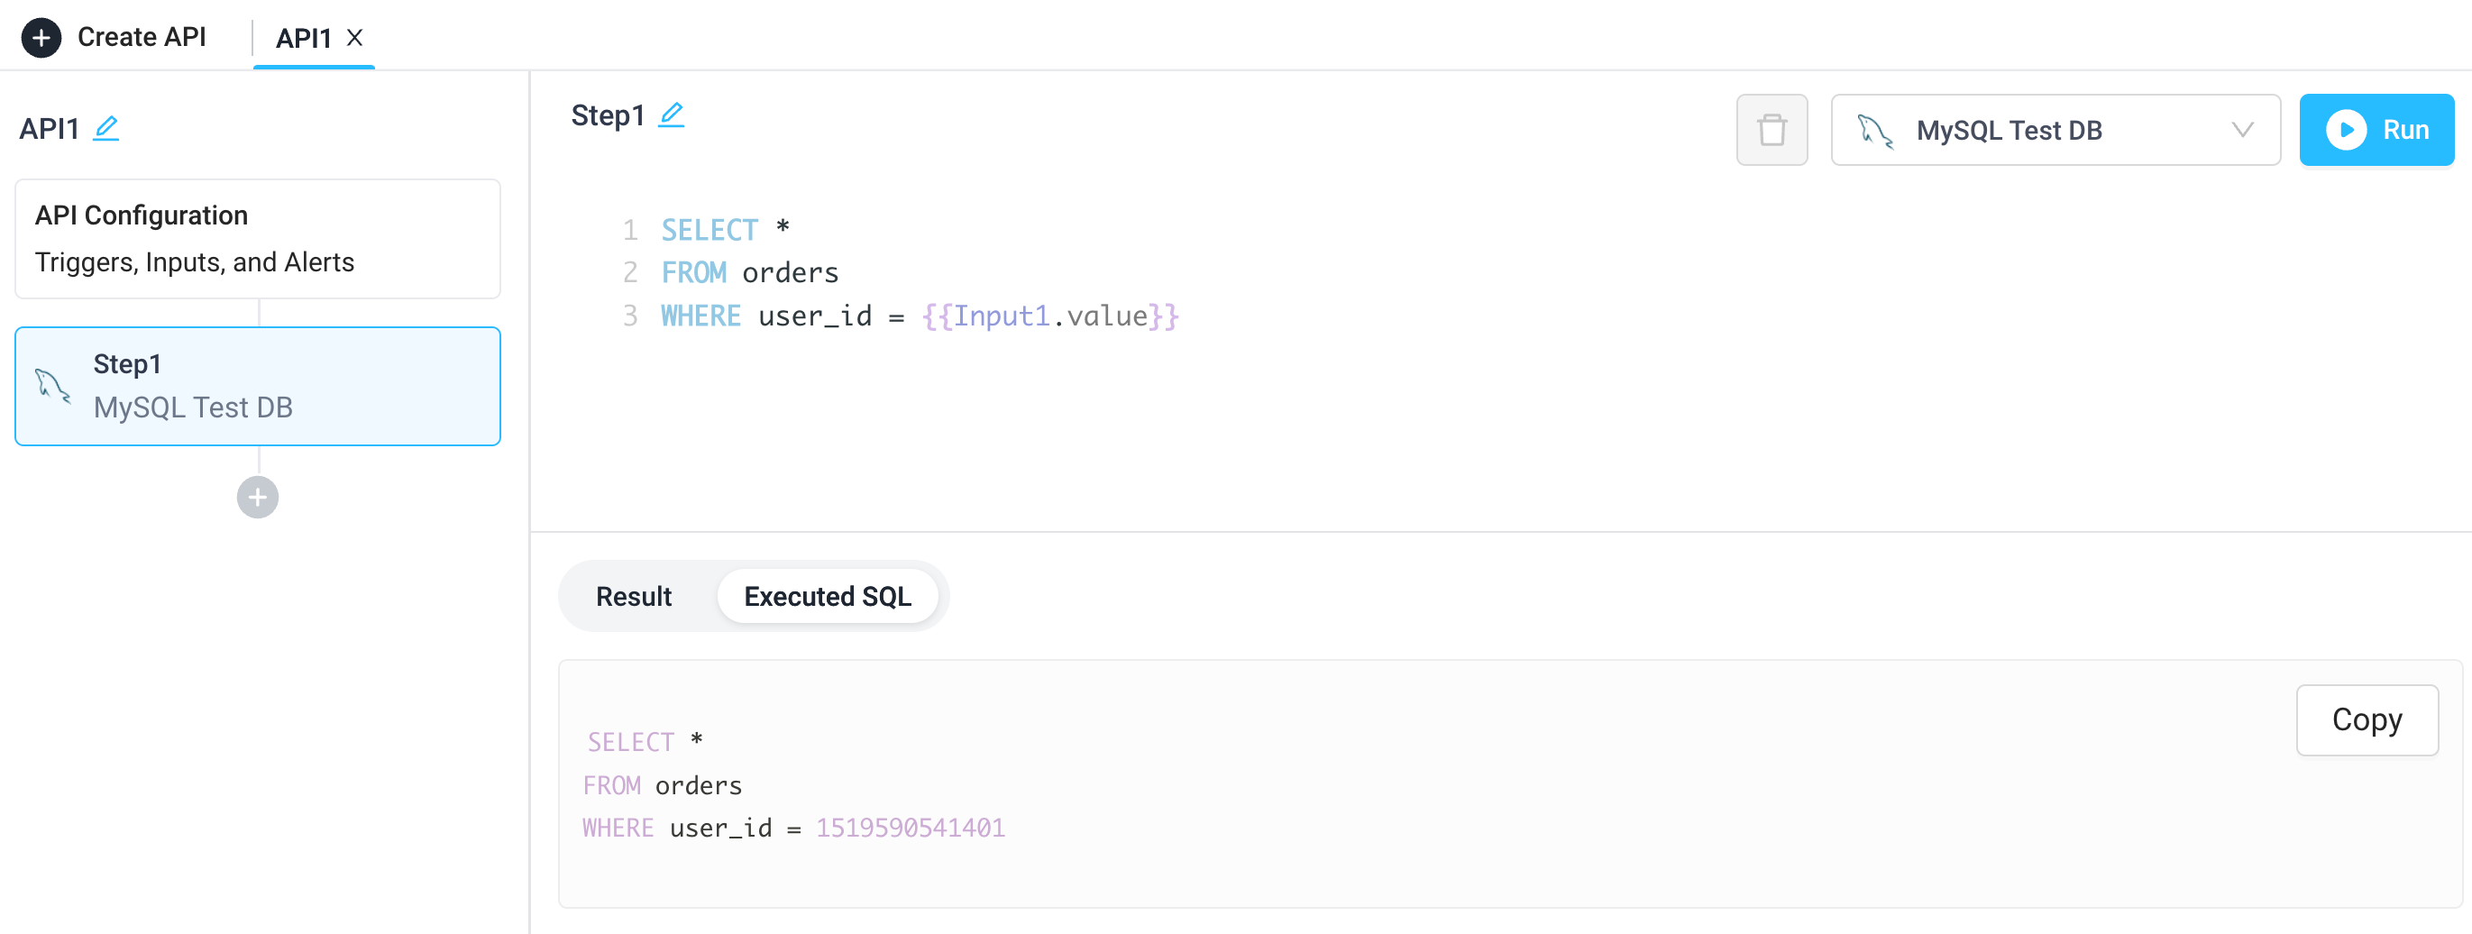Image resolution: width=2472 pixels, height=934 pixels.
Task: Select the Executed SQL tab
Action: tap(828, 595)
